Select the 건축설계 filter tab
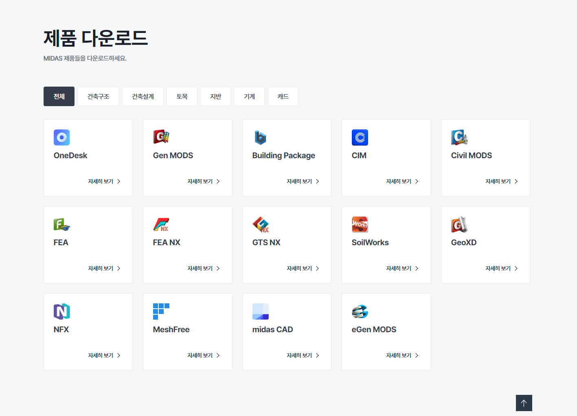 143,96
